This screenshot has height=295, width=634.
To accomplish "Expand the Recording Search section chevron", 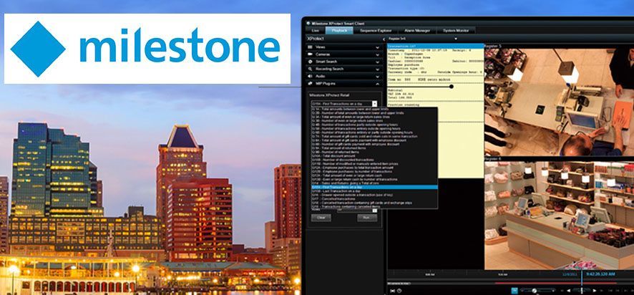I will pos(378,69).
